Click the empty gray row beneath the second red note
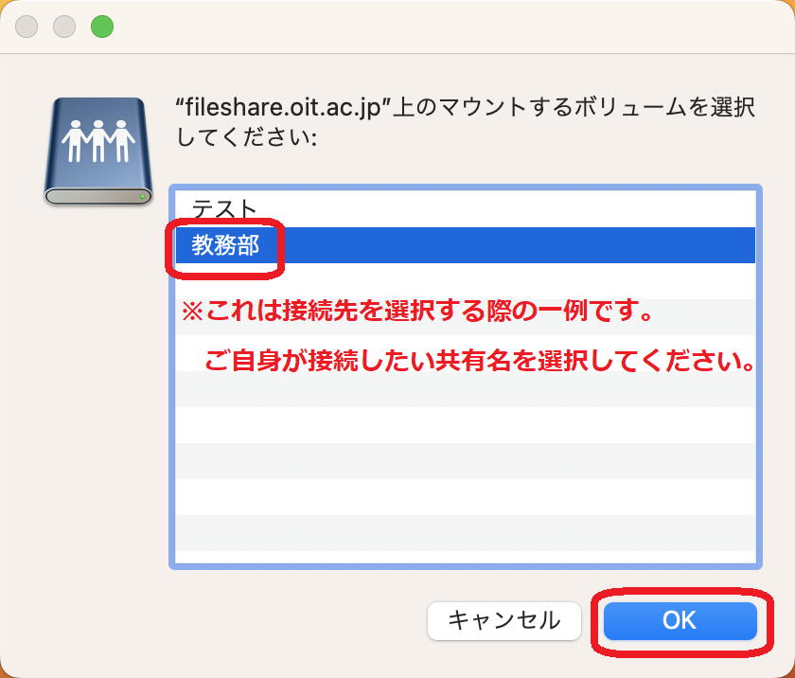Image resolution: width=795 pixels, height=678 pixels. pyautogui.click(x=465, y=389)
